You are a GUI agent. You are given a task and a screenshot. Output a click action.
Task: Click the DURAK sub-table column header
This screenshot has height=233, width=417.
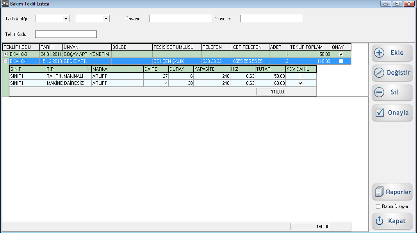coord(181,69)
